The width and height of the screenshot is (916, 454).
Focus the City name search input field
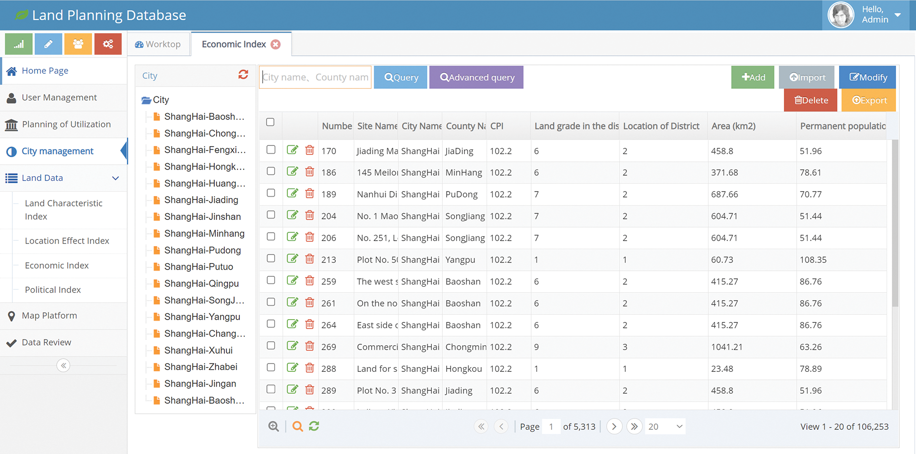pos(315,77)
